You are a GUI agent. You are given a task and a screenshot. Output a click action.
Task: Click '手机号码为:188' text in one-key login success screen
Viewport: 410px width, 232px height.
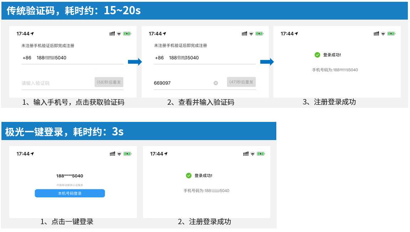(x=197, y=191)
